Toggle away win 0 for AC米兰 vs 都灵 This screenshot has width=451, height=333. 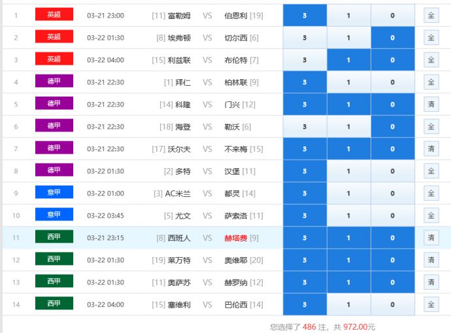tap(392, 194)
